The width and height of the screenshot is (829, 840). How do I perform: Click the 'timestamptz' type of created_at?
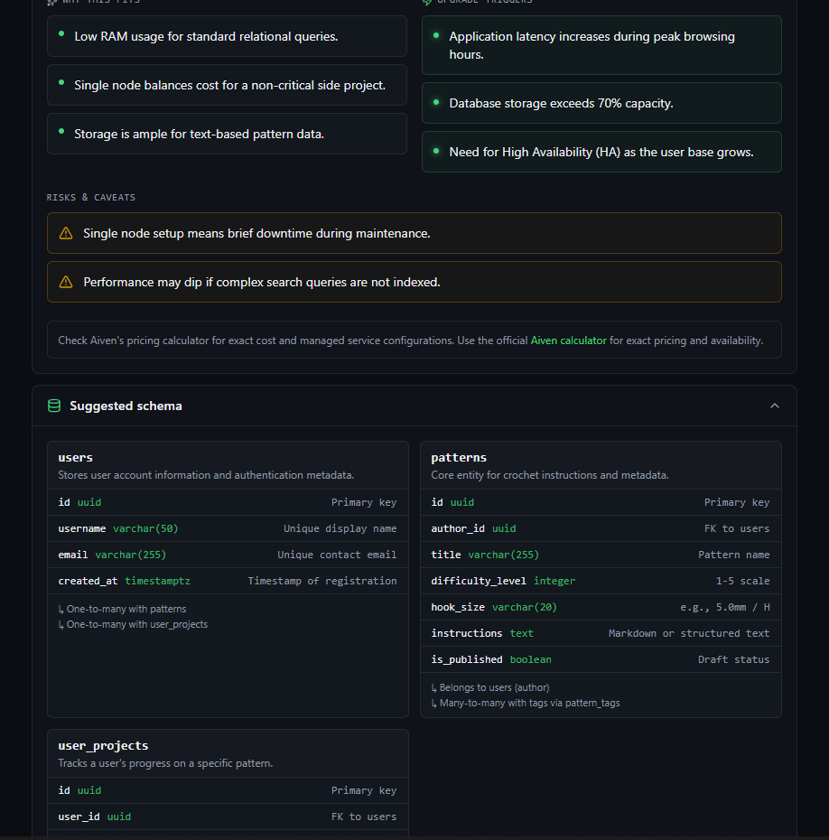[x=157, y=582]
